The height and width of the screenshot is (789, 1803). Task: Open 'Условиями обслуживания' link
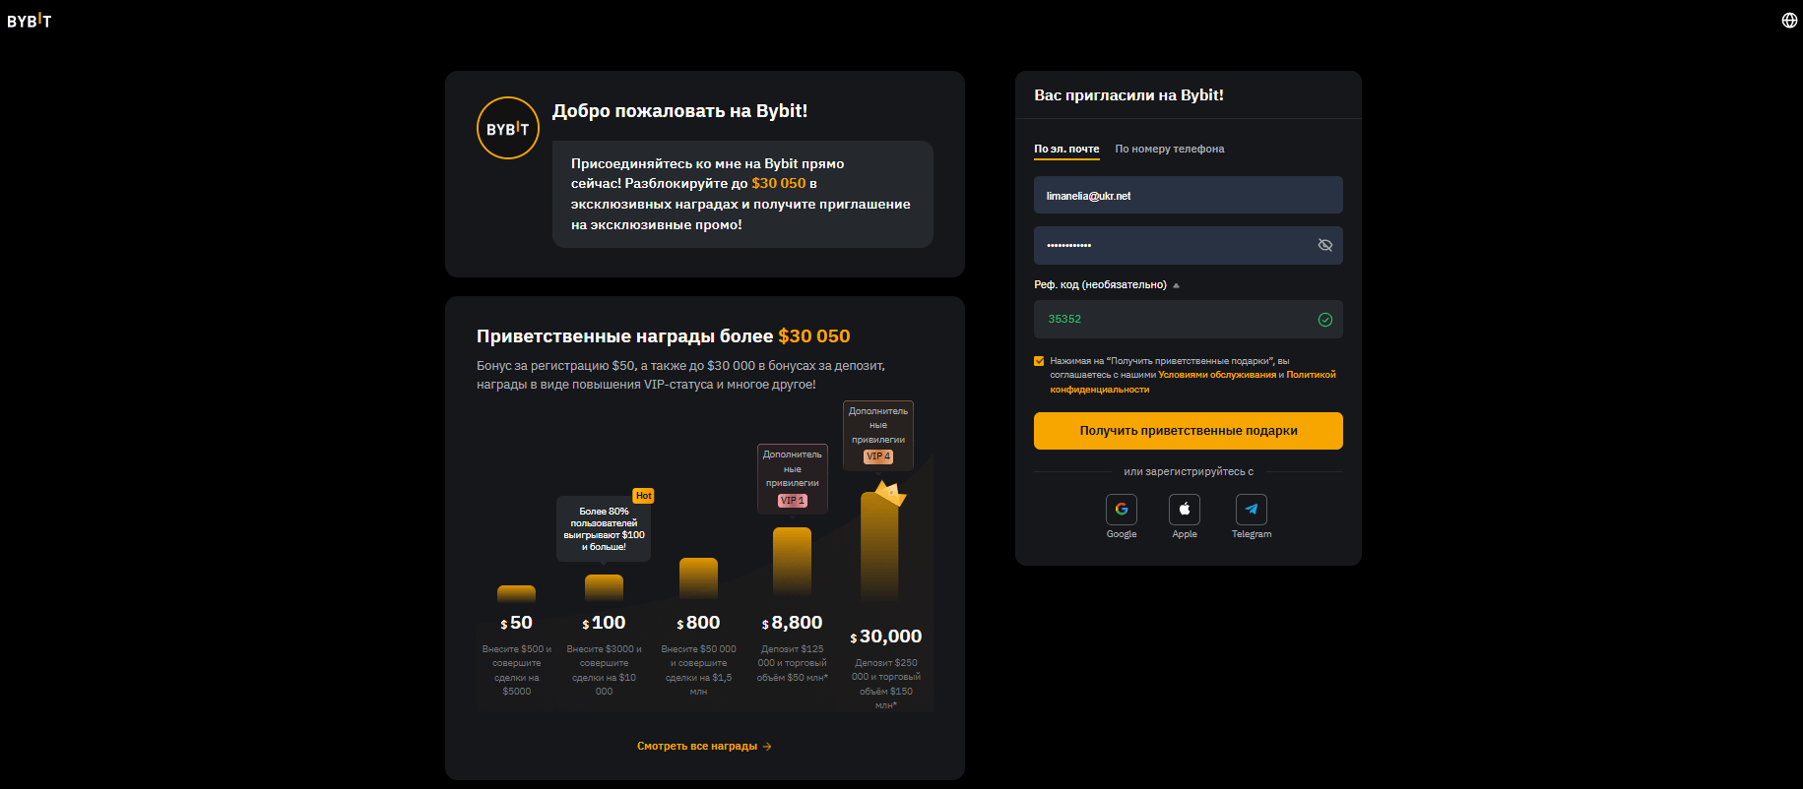point(1217,375)
